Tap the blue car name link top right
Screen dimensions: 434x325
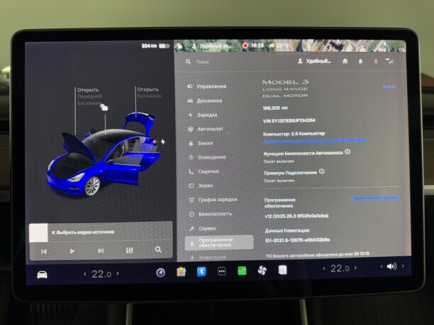[x=389, y=86]
